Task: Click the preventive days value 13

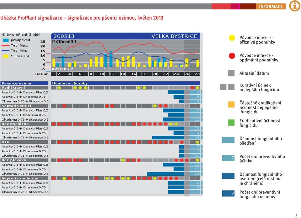Action: (x=197, y=174)
